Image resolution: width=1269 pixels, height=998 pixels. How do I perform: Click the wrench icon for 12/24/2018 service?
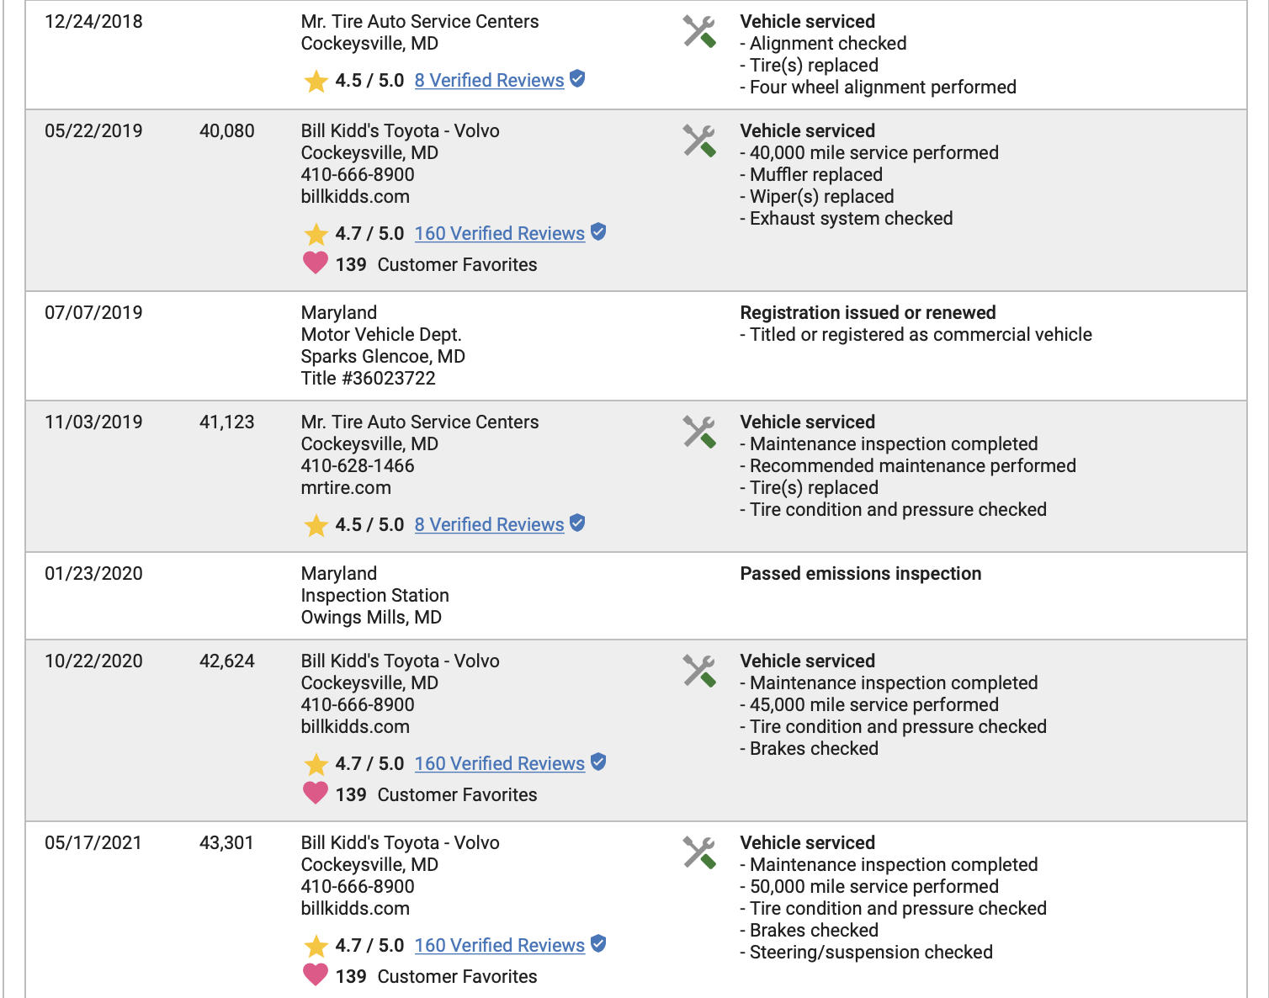pyautogui.click(x=699, y=32)
